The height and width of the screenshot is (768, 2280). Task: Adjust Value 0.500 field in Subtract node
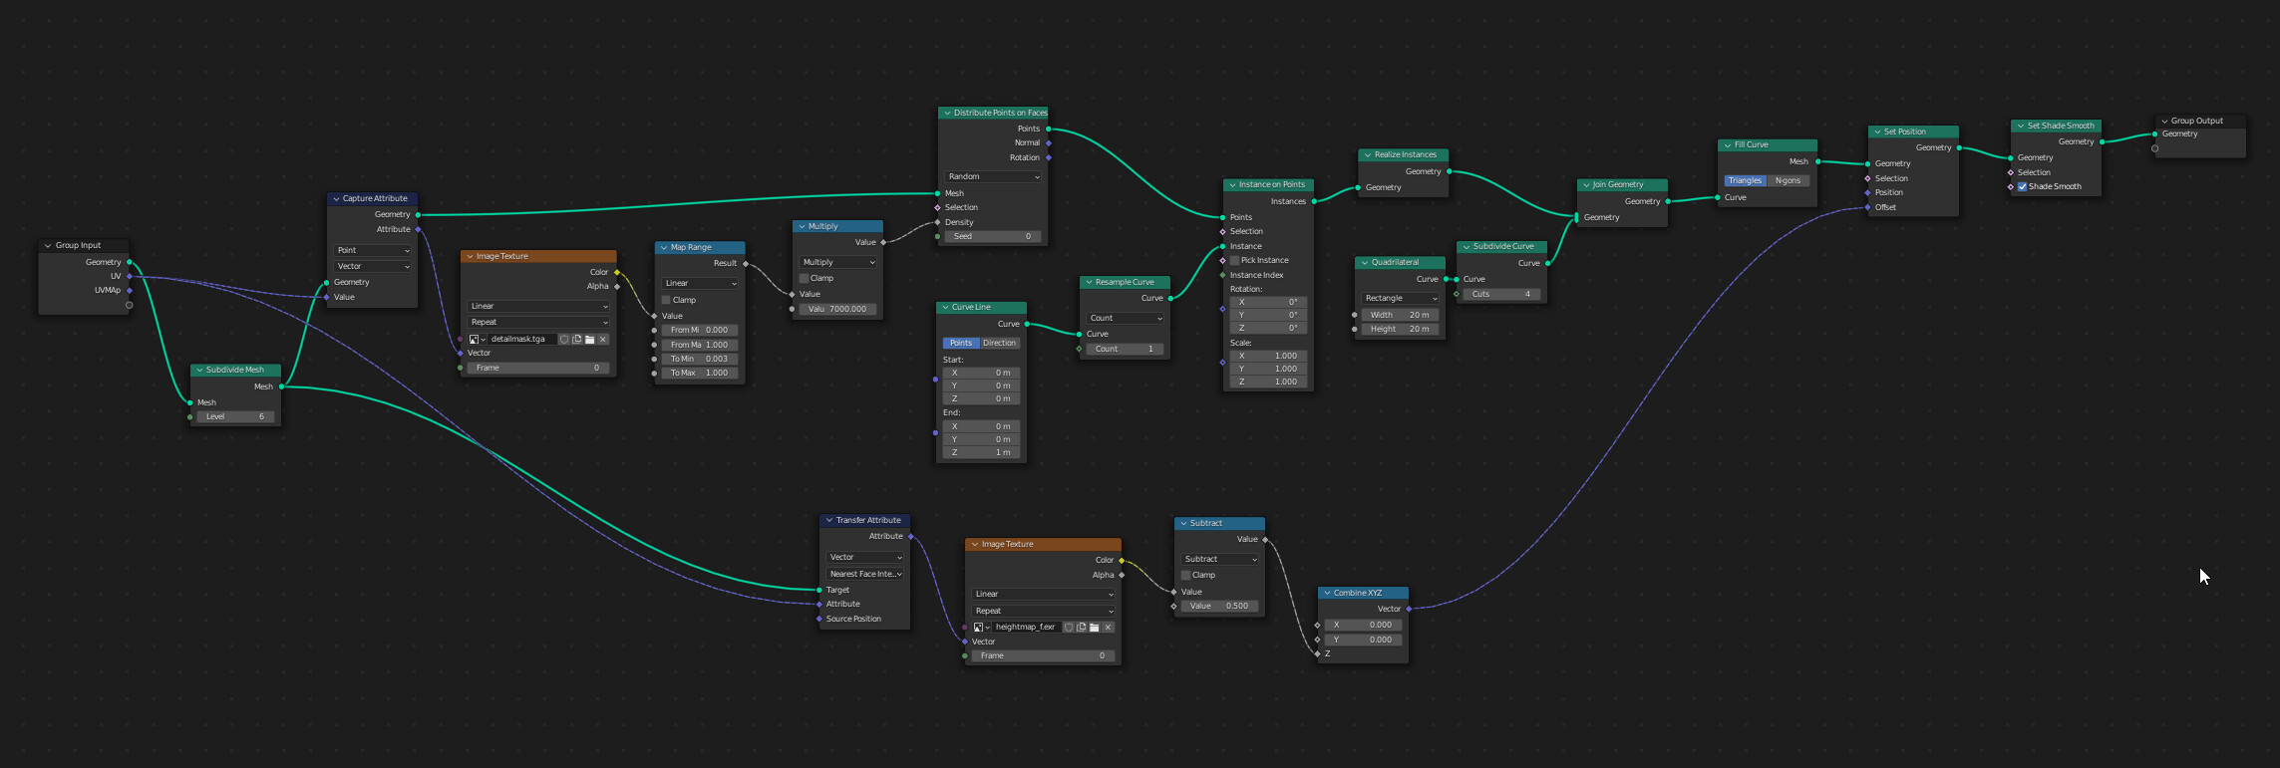tap(1220, 606)
